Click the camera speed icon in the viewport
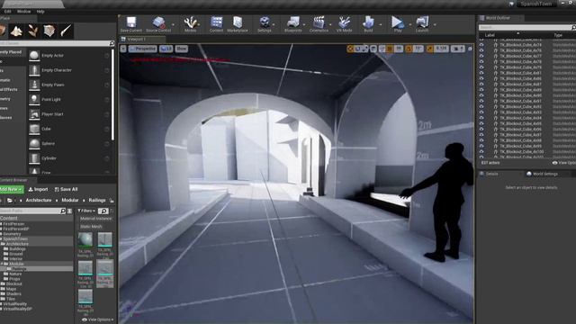Screen dimensions: 576x324 click(458, 49)
